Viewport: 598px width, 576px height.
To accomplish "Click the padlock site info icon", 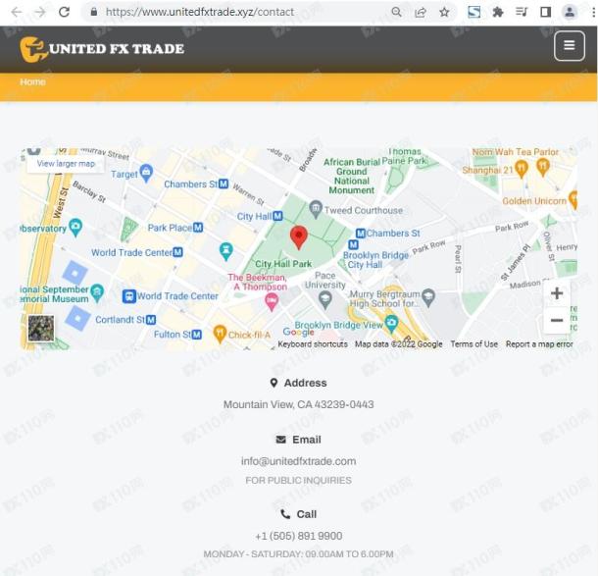I will coord(94,12).
